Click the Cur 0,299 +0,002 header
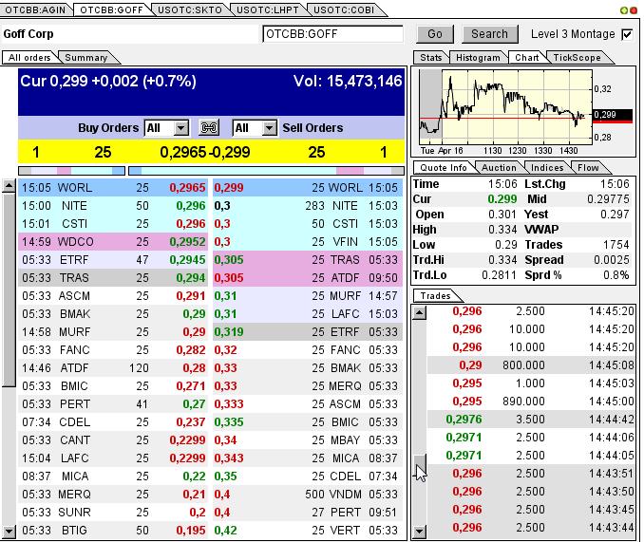644x542 pixels. [108, 82]
